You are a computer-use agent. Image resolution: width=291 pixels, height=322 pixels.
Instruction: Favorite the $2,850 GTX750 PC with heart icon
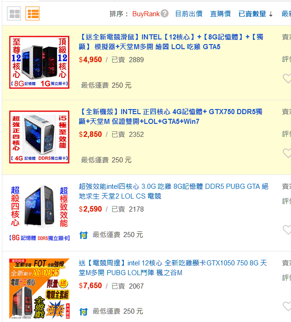tap(287, 153)
